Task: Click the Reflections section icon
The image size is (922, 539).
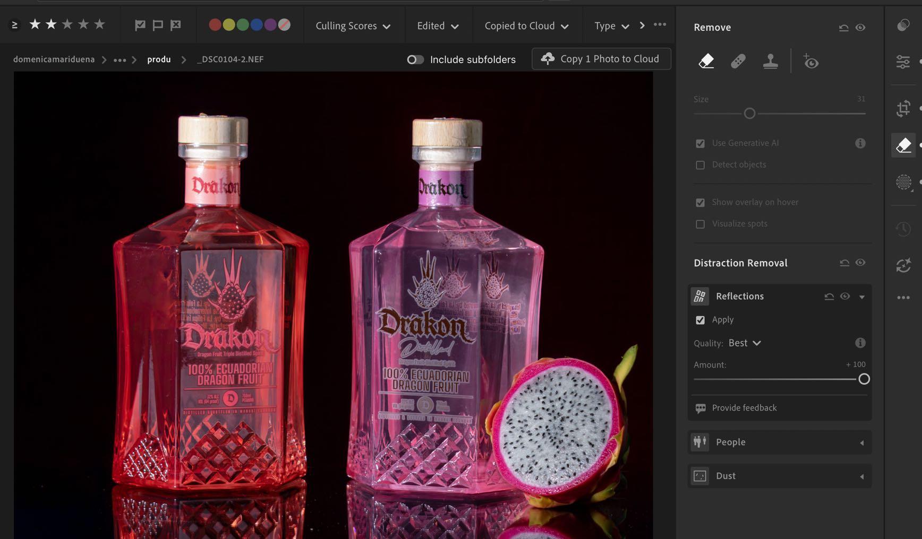Action: point(700,296)
